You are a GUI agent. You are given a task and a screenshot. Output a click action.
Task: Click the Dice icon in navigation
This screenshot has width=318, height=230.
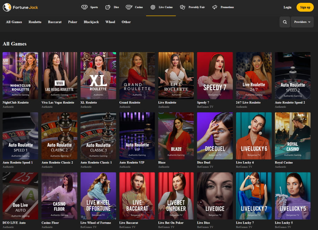[108, 7]
